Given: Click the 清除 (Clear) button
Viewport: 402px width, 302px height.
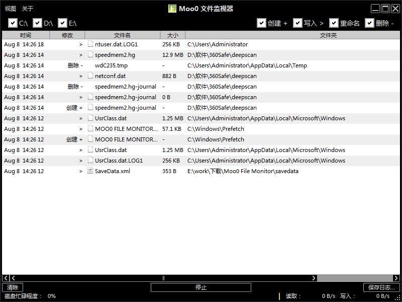Looking at the screenshot, I should pyautogui.click(x=12, y=287).
